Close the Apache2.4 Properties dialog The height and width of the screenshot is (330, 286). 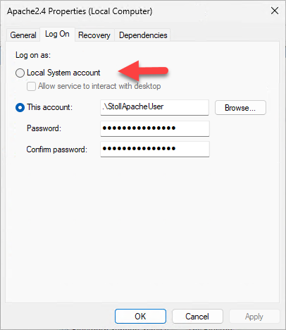[x=275, y=11]
